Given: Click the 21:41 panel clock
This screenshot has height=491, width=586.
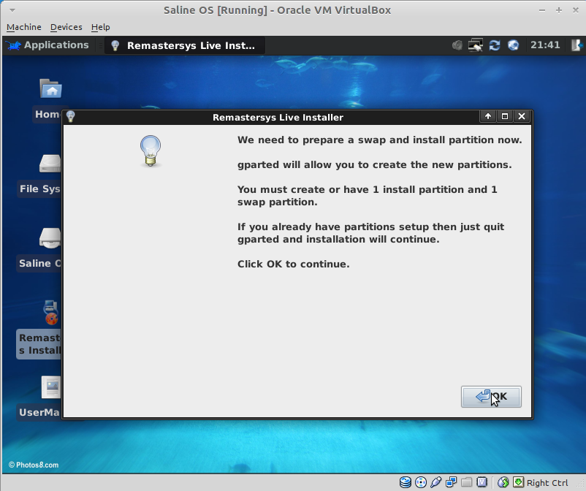Looking at the screenshot, I should coord(545,45).
